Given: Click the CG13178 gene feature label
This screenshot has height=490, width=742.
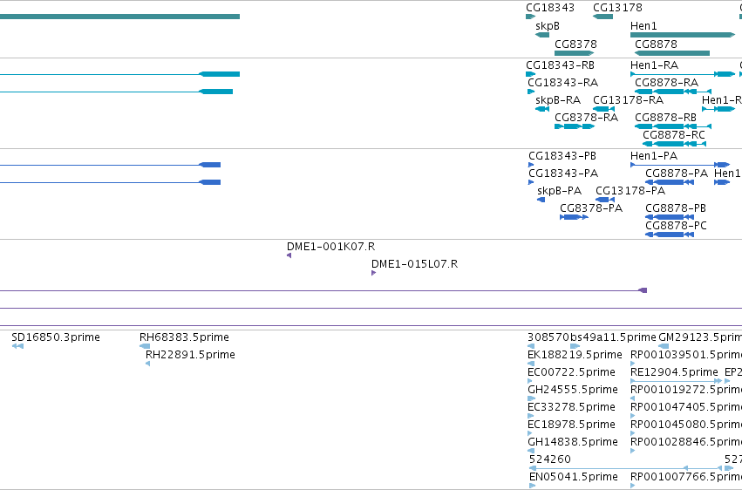Looking at the screenshot, I should point(617,8).
